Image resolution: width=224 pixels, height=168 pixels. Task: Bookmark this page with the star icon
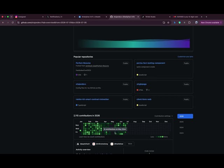168,22
